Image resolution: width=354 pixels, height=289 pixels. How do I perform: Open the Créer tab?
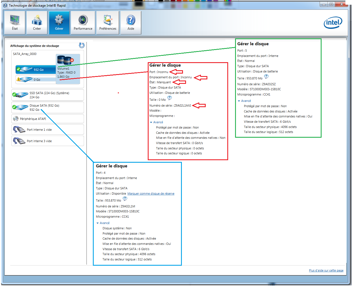(x=37, y=23)
